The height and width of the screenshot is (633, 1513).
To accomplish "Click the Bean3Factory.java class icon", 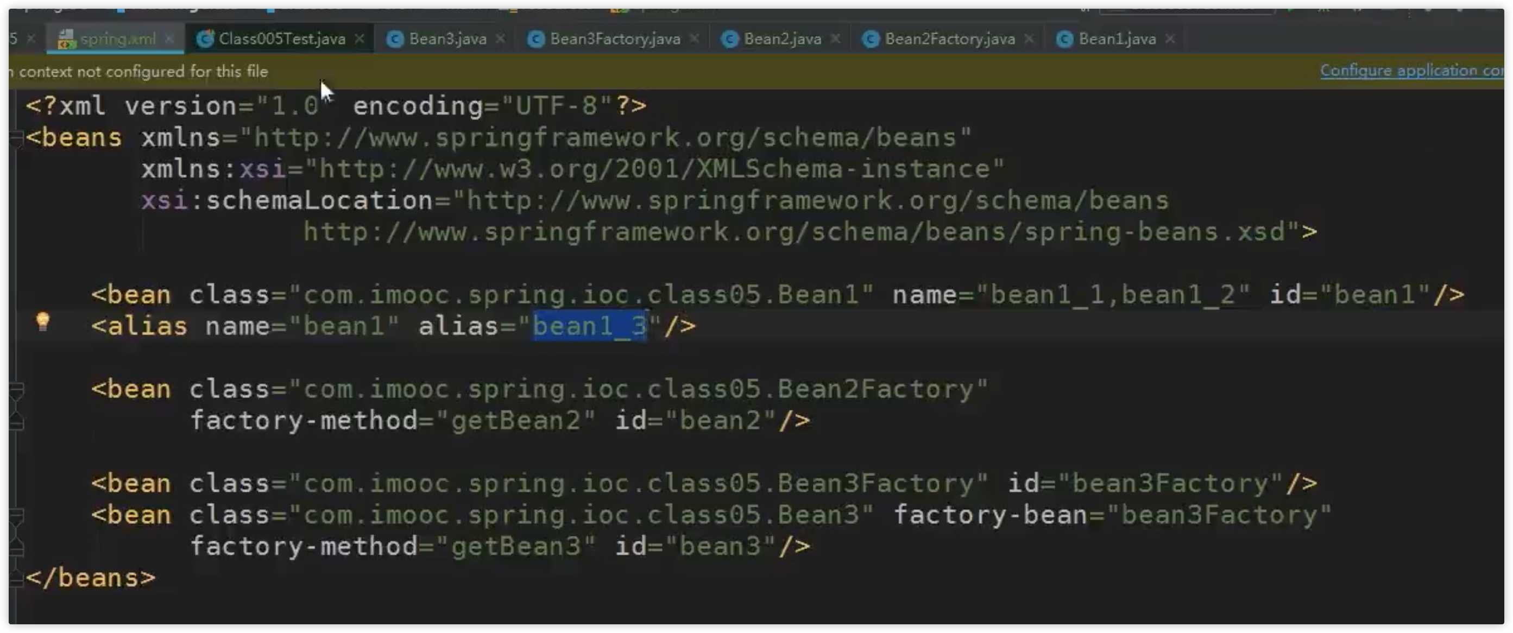I will pos(535,39).
